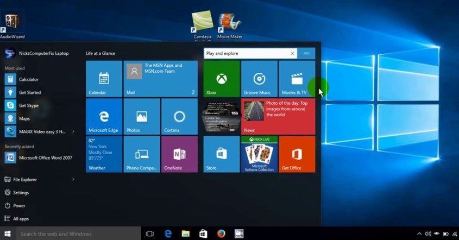Open Task View on the taskbar

pyautogui.click(x=149, y=233)
